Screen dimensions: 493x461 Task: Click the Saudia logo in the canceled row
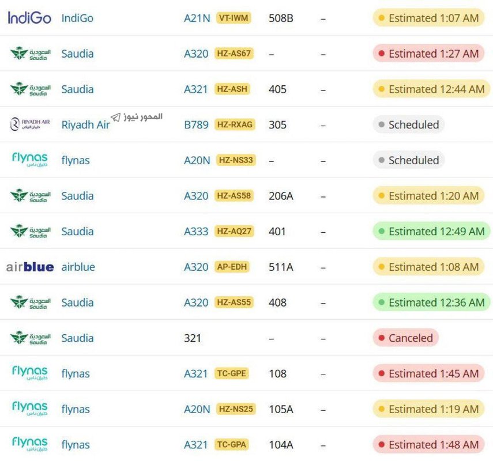(x=30, y=338)
